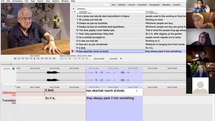Play the media from the current time
Image resolution: width=215 pixels, height=121 pixels.
(35, 58)
